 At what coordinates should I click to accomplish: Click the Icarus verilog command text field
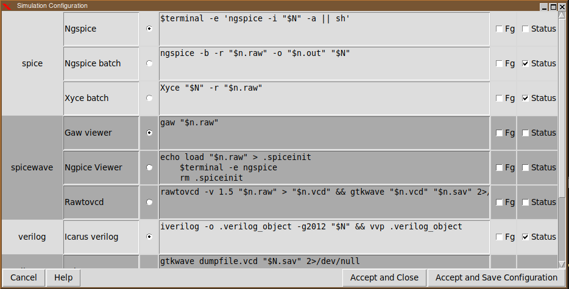[x=324, y=237]
